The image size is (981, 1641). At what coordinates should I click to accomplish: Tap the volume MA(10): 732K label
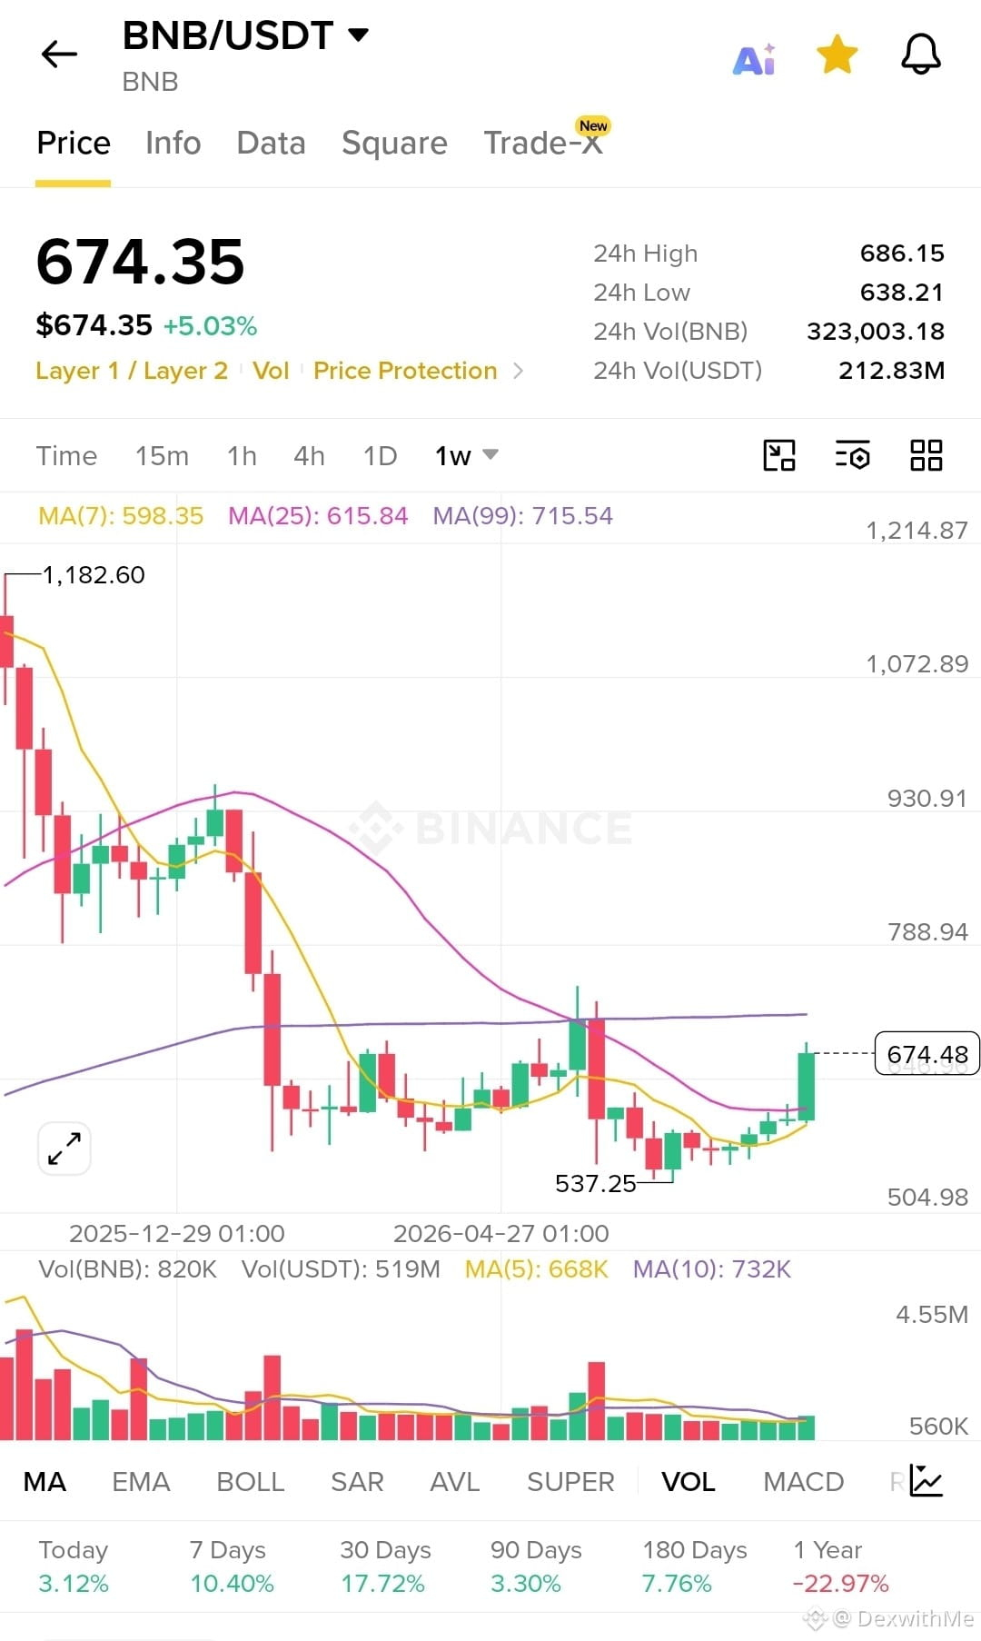pos(712,1269)
